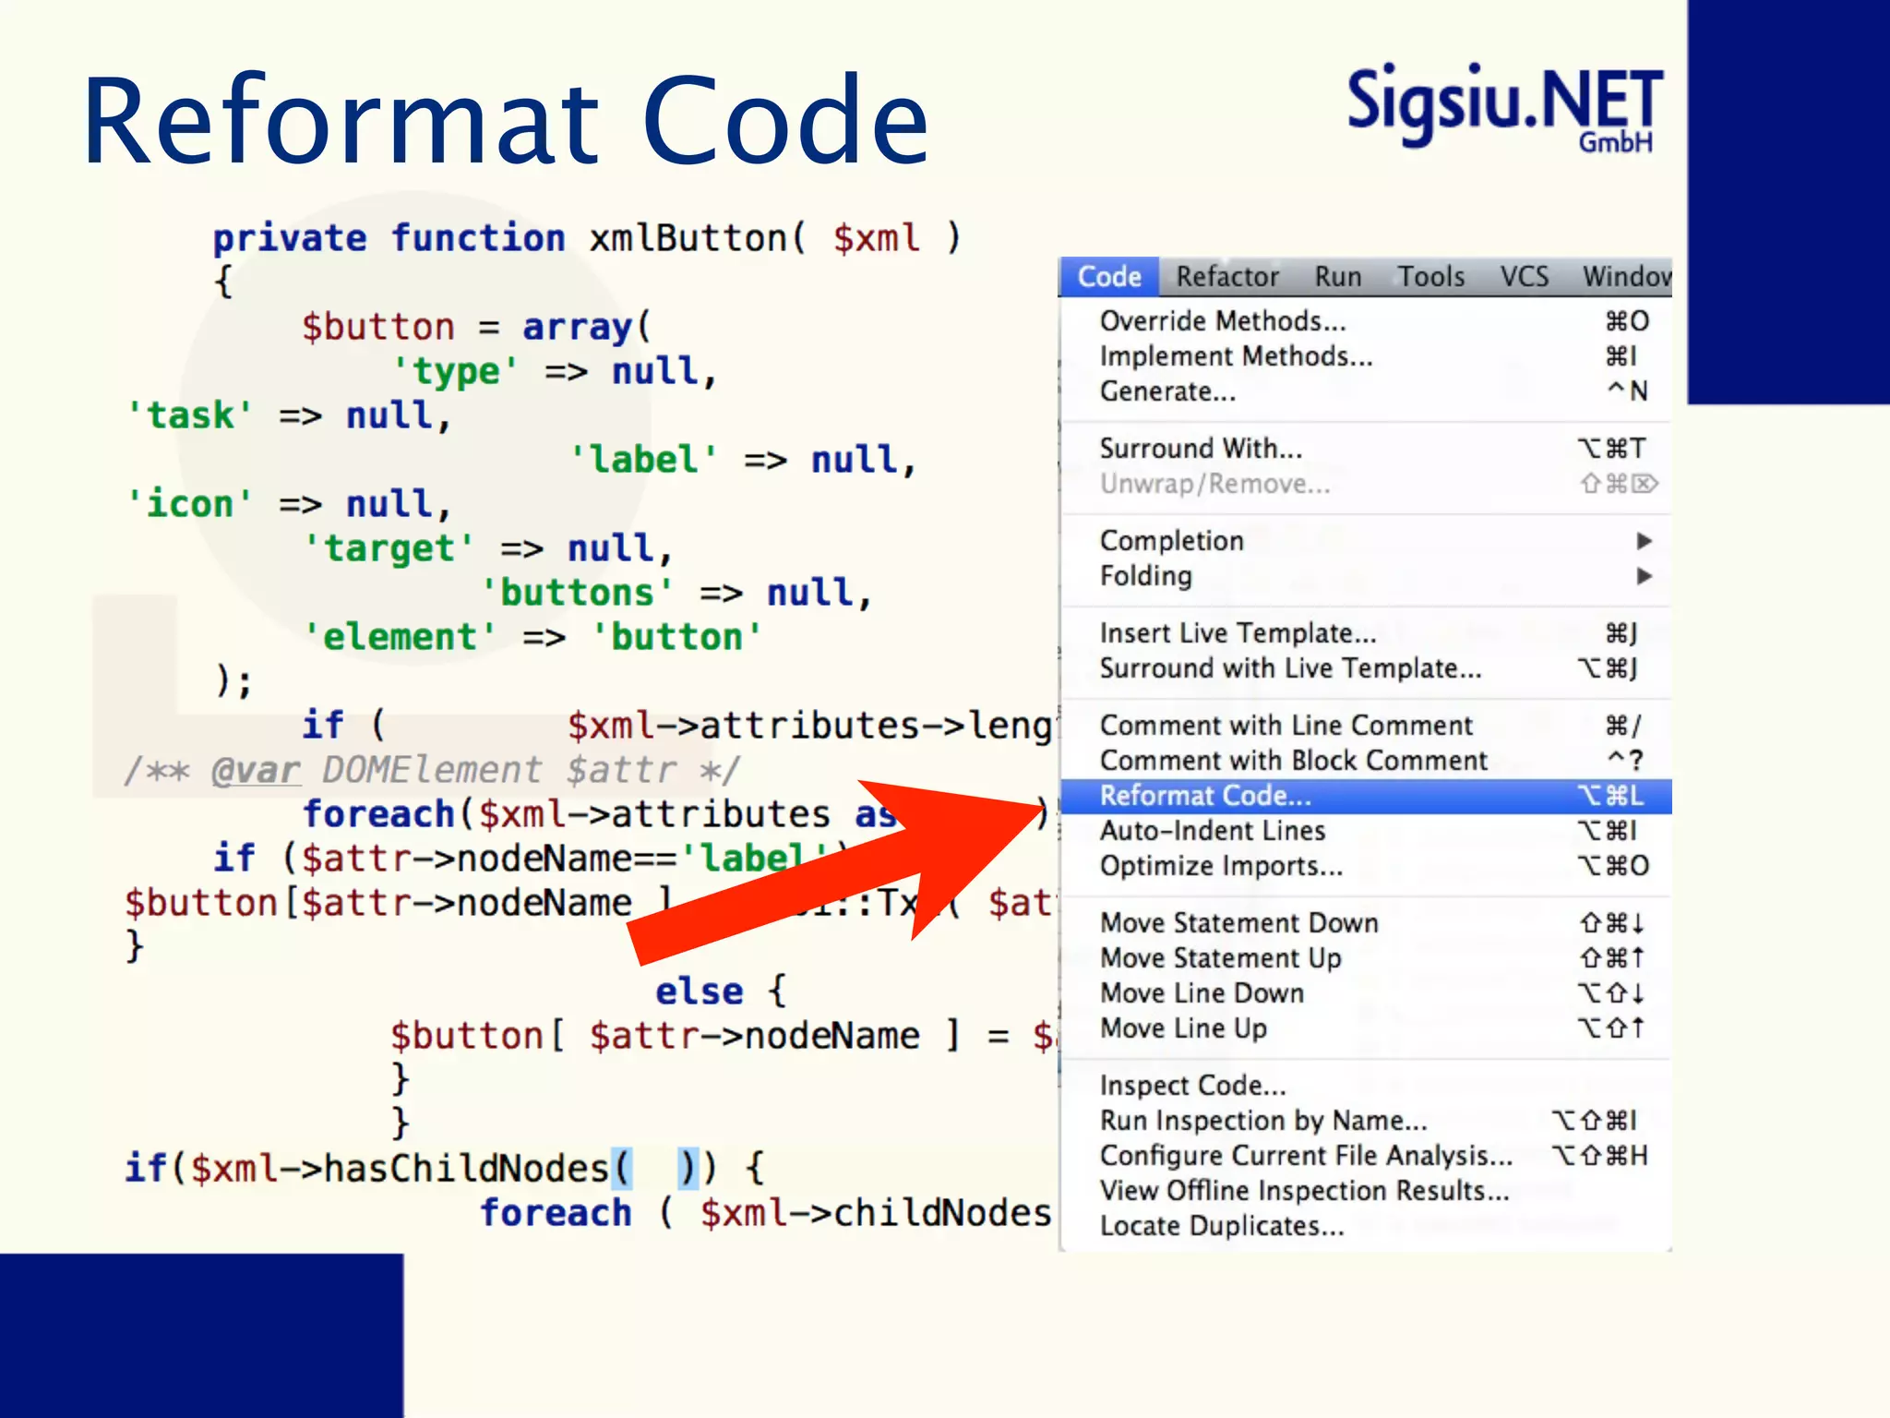Choose Move Line Up

click(x=1366, y=1028)
